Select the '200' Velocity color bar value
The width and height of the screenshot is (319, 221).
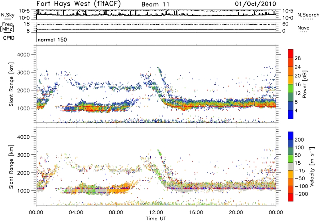299,140
